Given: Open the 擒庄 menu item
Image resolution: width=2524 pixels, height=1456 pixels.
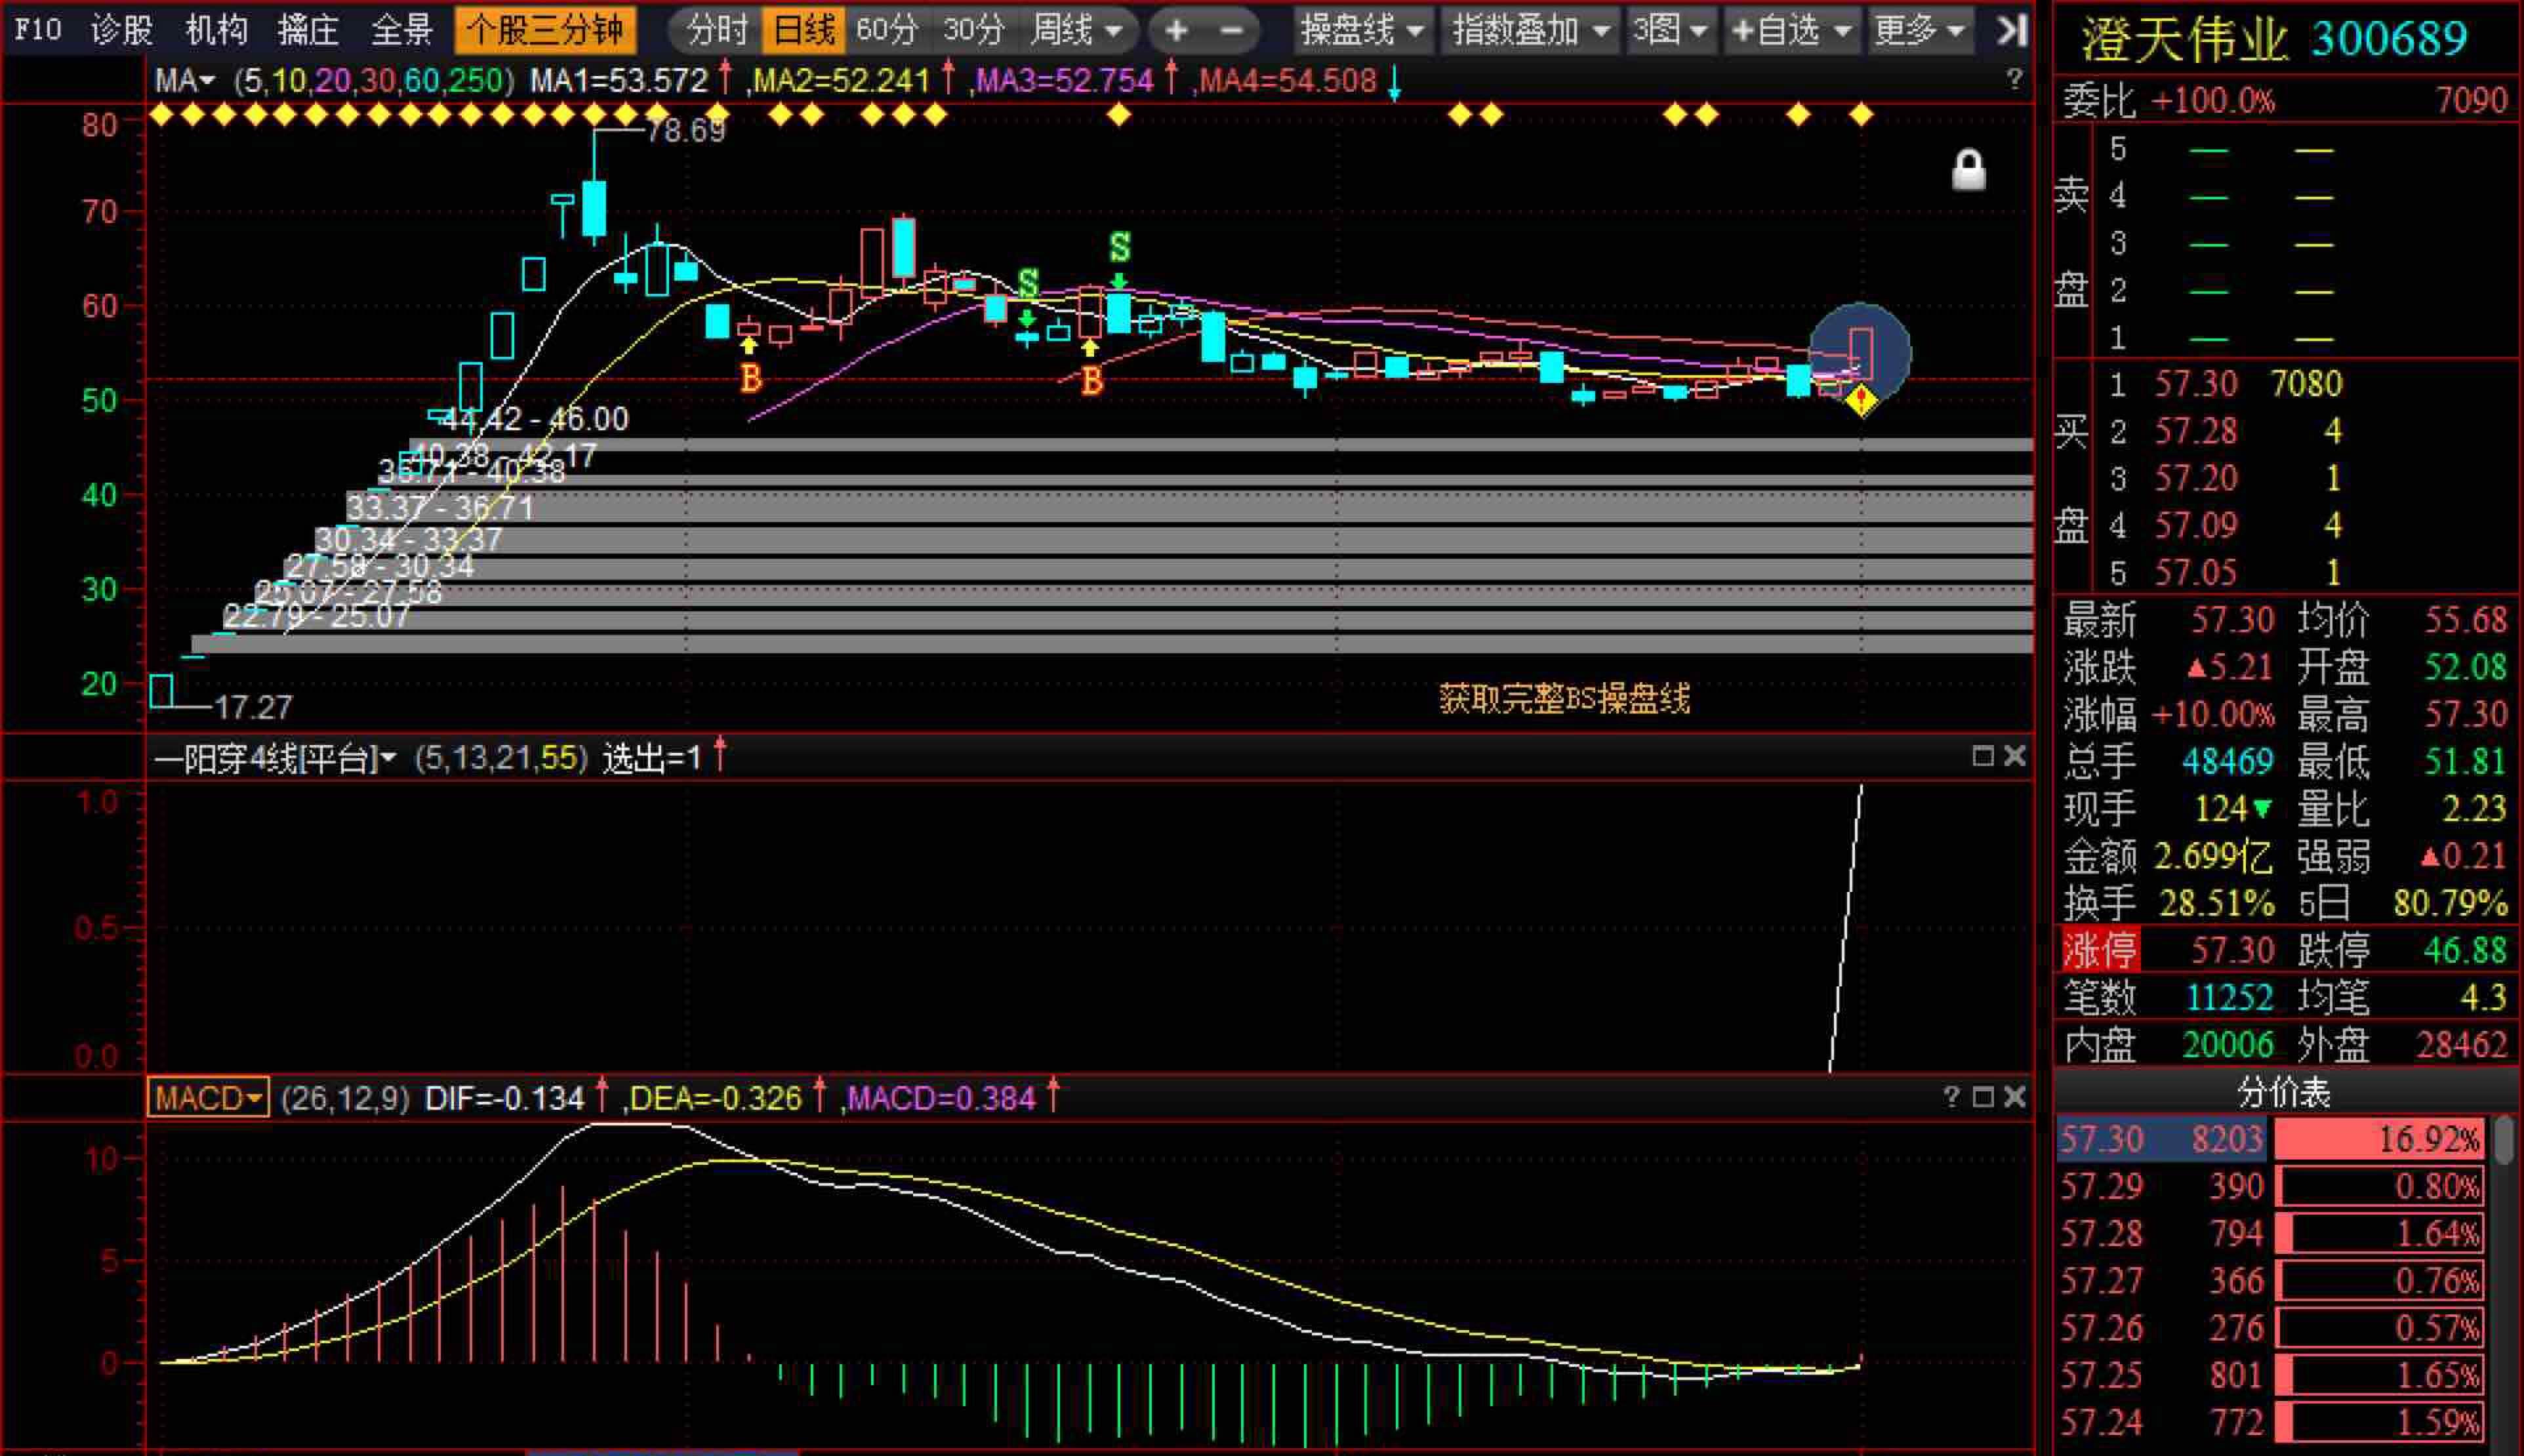Looking at the screenshot, I should pyautogui.click(x=308, y=30).
